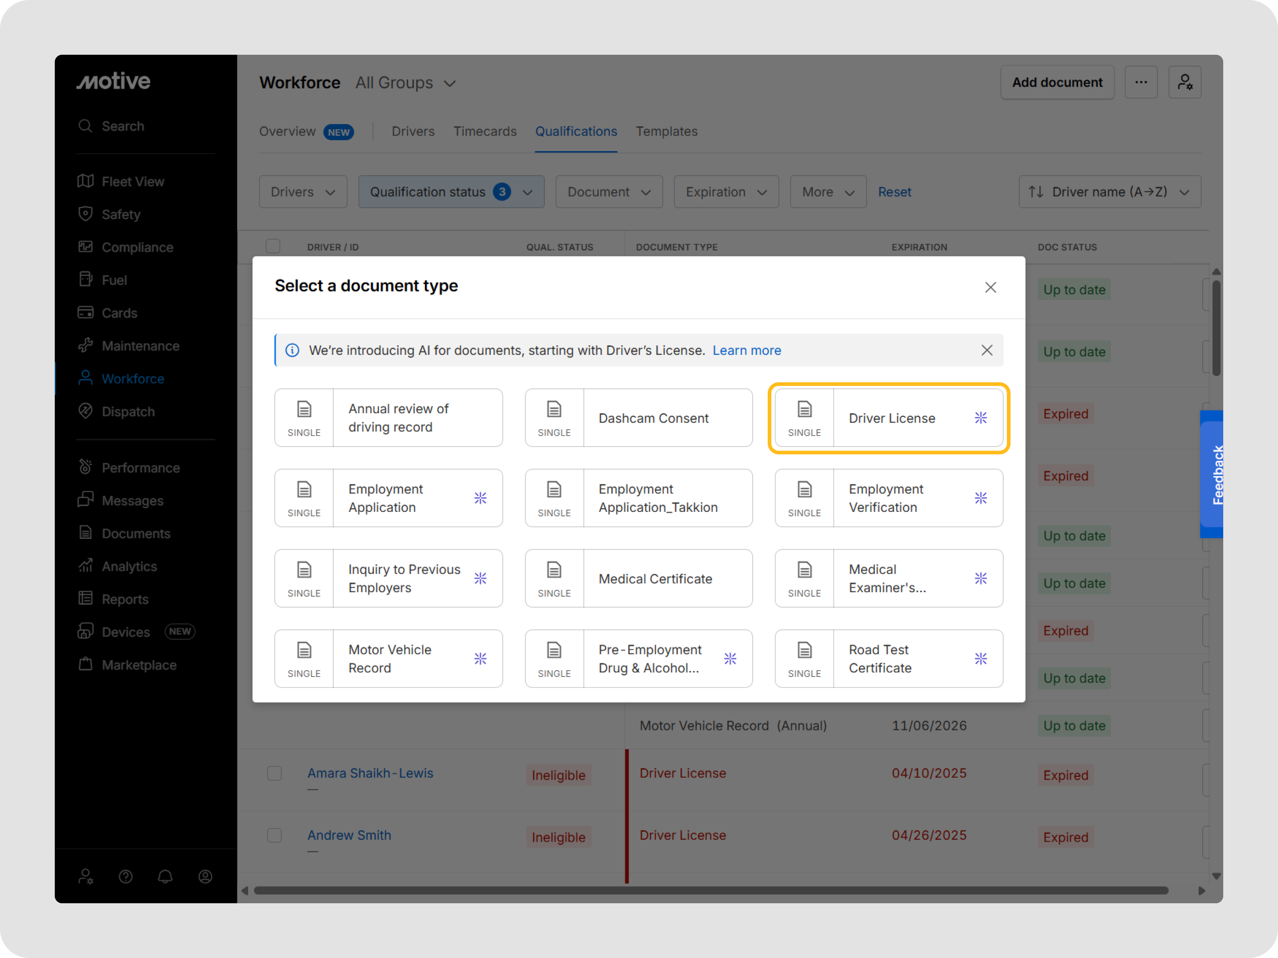Click the Fleet View map icon
The height and width of the screenshot is (958, 1278).
tap(85, 181)
